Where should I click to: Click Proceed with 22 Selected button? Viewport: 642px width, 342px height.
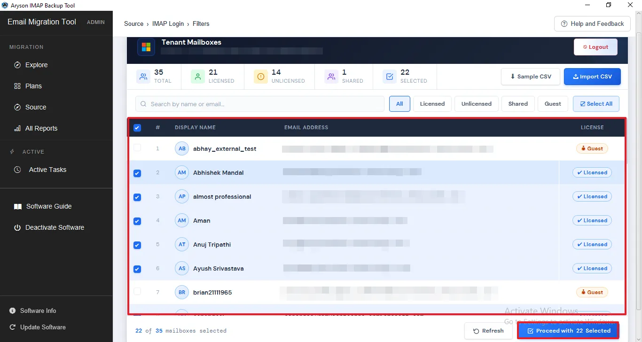click(x=569, y=331)
